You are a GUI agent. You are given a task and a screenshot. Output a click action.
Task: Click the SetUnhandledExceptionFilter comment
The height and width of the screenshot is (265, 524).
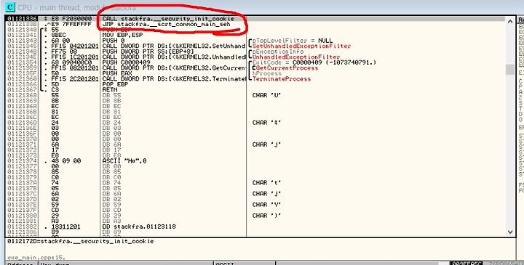coord(301,46)
